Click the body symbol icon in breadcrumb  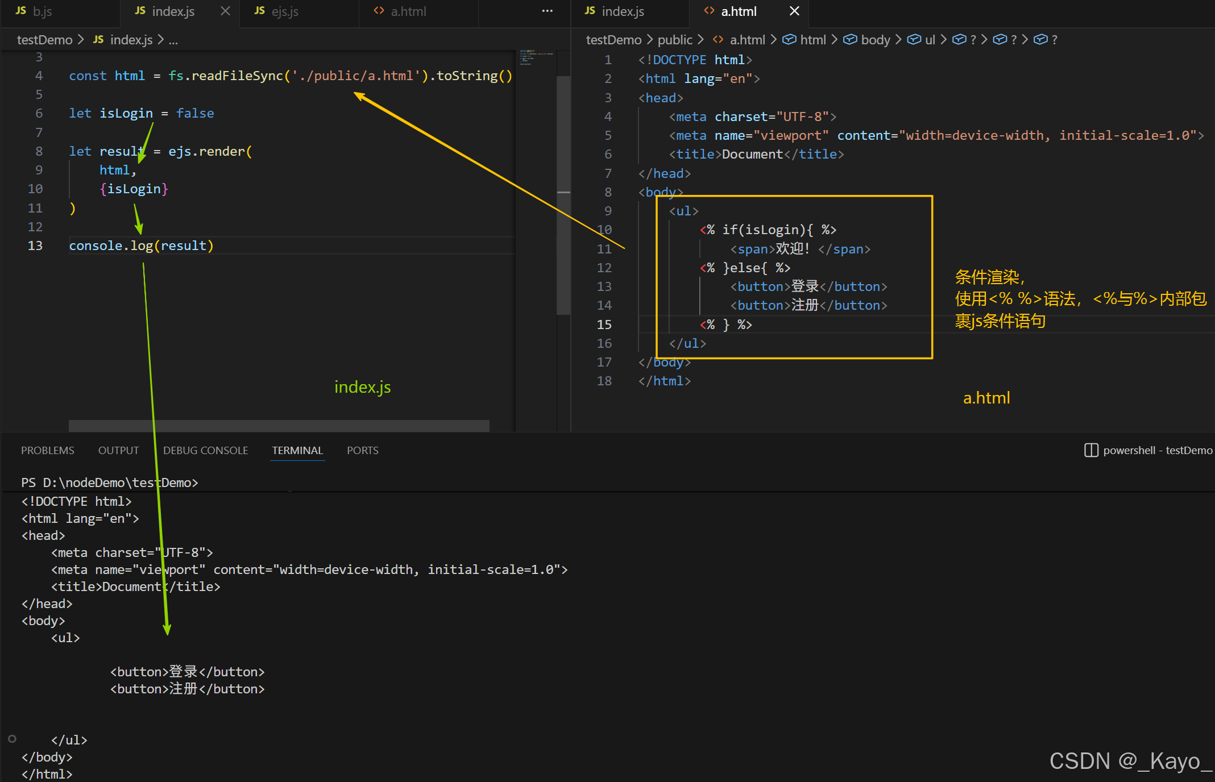[x=850, y=39]
